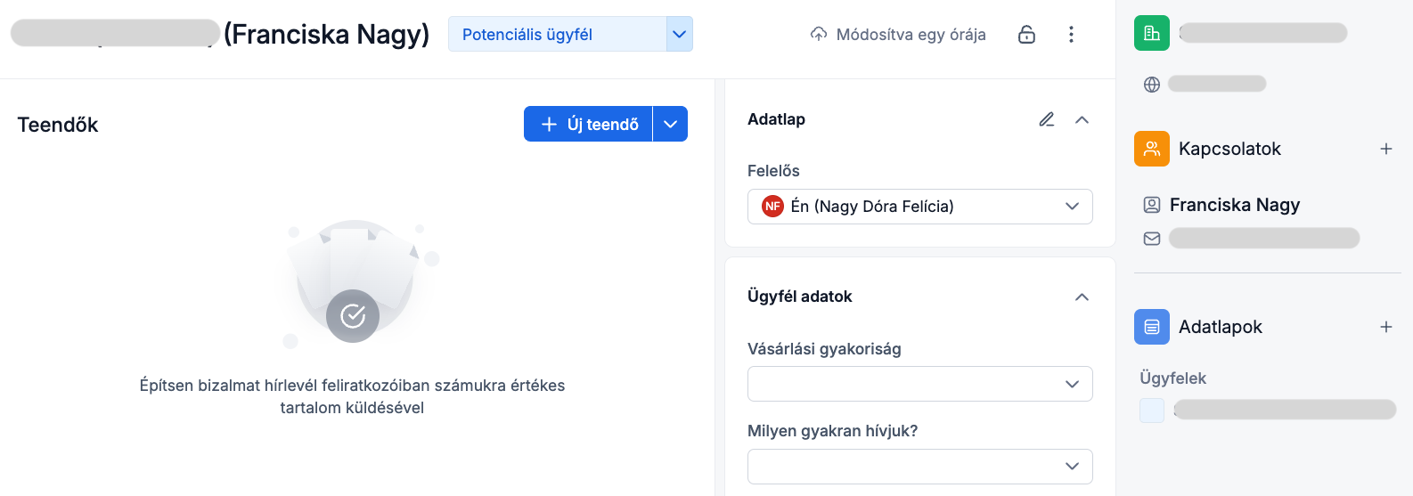Viewport: 1413px width, 496px height.
Task: Open the Milyen gyakran hívjuk dropdown
Action: point(919,467)
